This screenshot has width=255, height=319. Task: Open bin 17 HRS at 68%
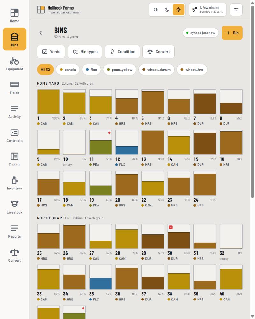(48, 189)
